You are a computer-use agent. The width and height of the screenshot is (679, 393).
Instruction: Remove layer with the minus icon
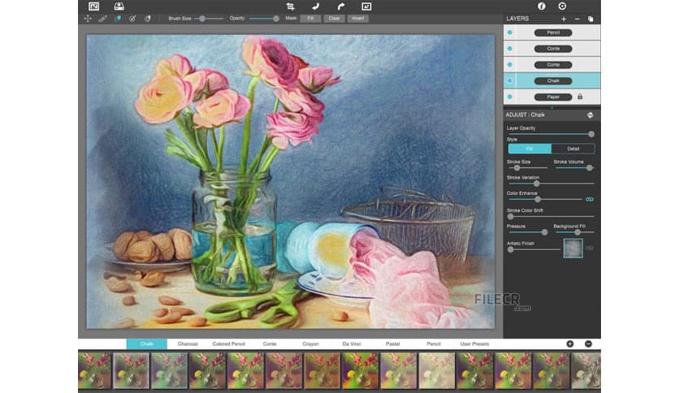pos(577,19)
